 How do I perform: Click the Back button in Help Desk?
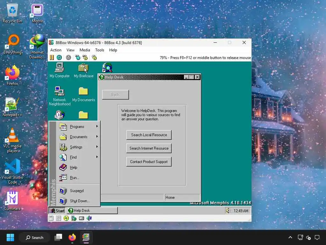point(115,94)
